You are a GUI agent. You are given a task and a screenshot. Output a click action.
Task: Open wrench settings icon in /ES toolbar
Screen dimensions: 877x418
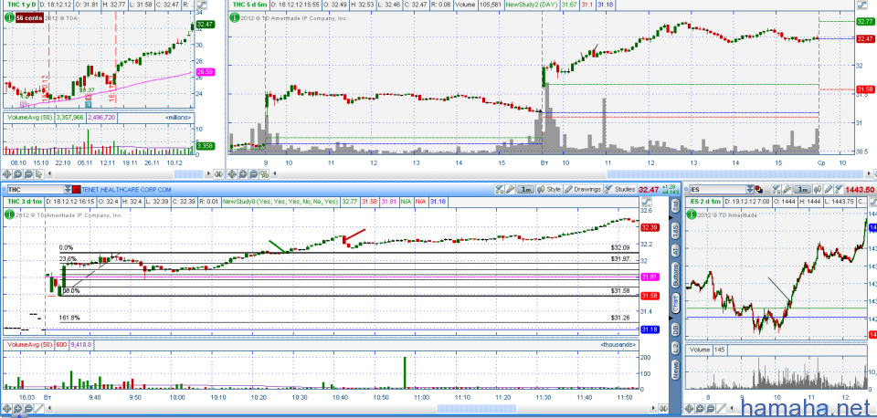tap(787, 190)
